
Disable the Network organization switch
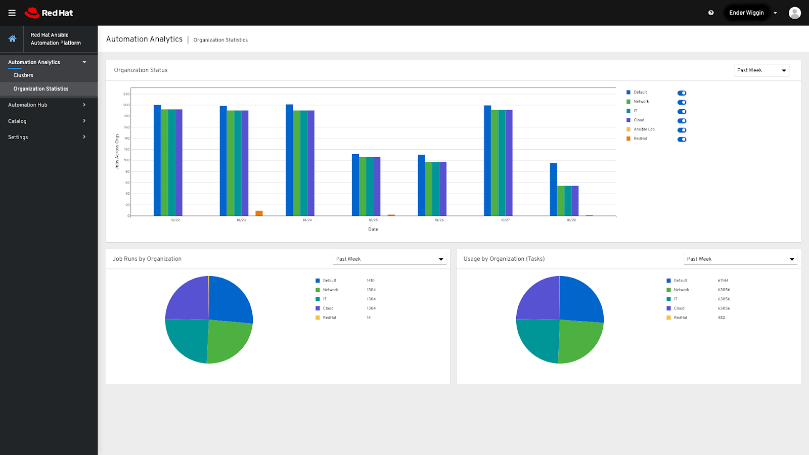coord(682,102)
